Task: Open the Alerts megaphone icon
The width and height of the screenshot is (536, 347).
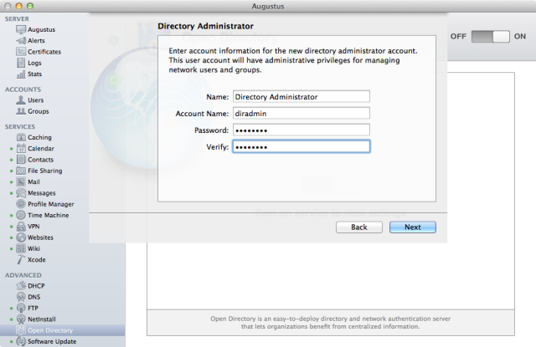Action: tap(21, 41)
